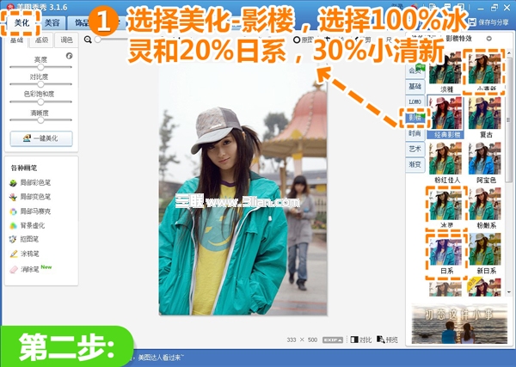The width and height of the screenshot is (516, 367).
Task: Click the 预览 preview button
Action: pos(387,339)
